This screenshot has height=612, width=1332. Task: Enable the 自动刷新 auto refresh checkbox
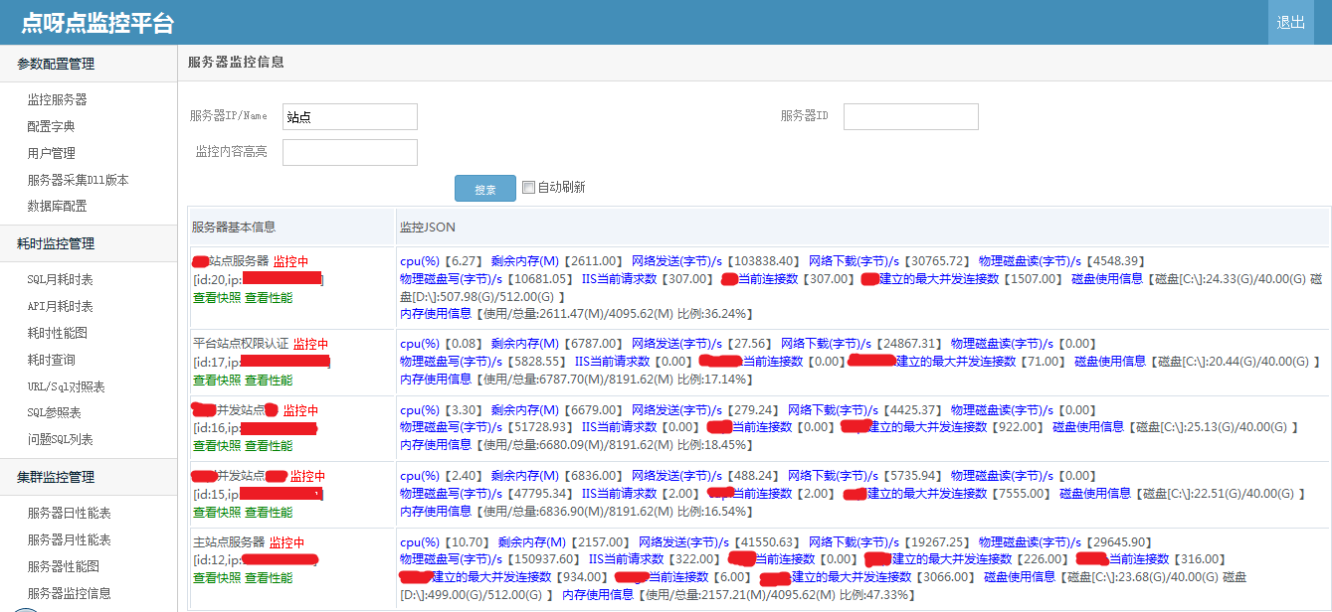(x=528, y=187)
